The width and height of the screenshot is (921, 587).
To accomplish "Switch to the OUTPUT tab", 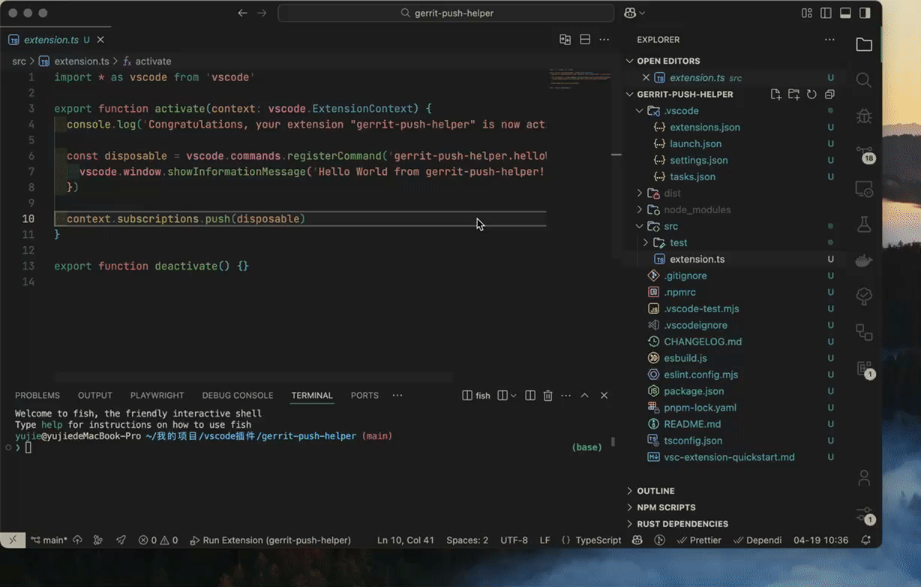I will [95, 396].
